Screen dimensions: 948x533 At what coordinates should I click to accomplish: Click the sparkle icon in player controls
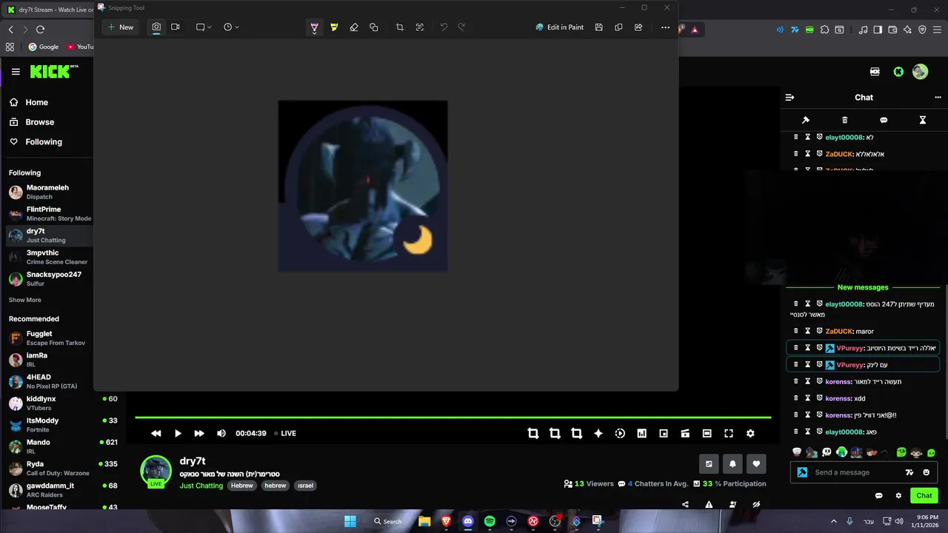pyautogui.click(x=598, y=433)
